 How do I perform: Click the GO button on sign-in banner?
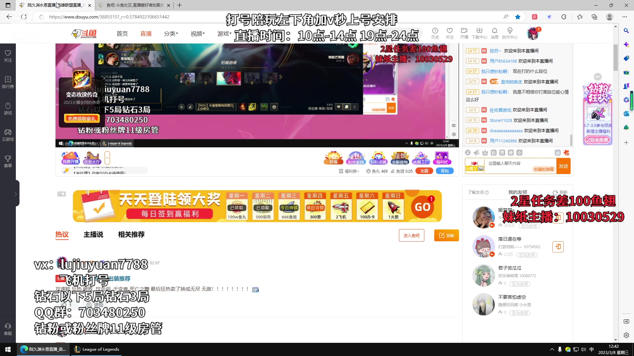422,207
